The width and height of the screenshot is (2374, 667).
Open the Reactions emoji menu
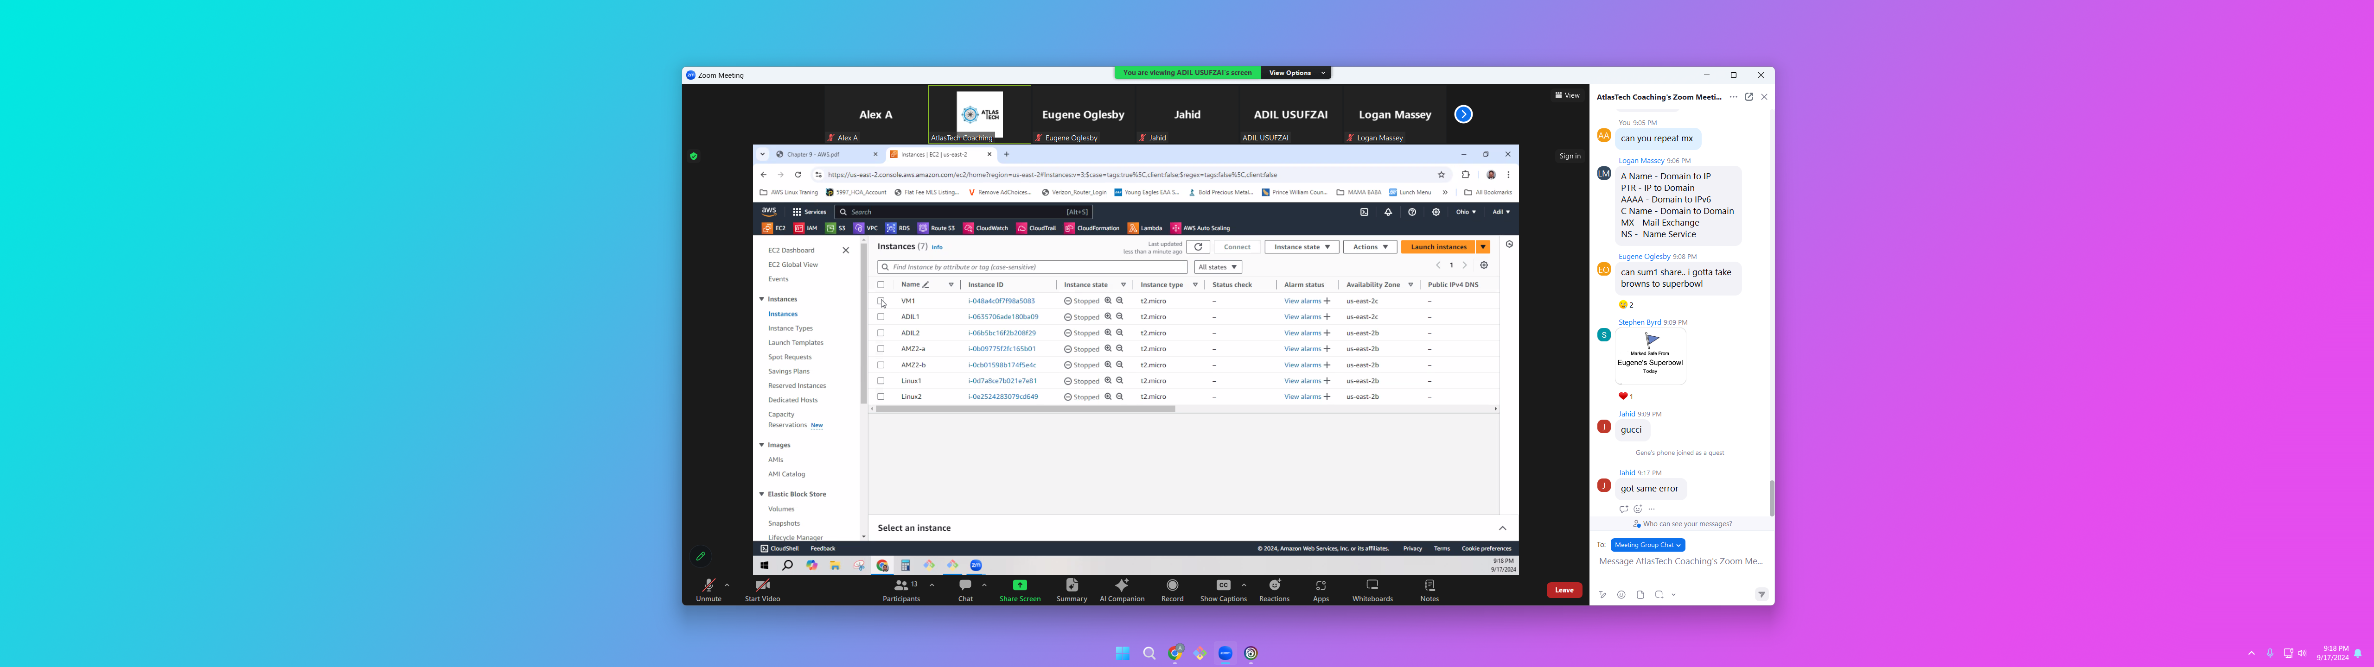pos(1275,585)
